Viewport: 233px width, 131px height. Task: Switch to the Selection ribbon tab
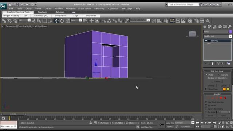click(x=60, y=12)
